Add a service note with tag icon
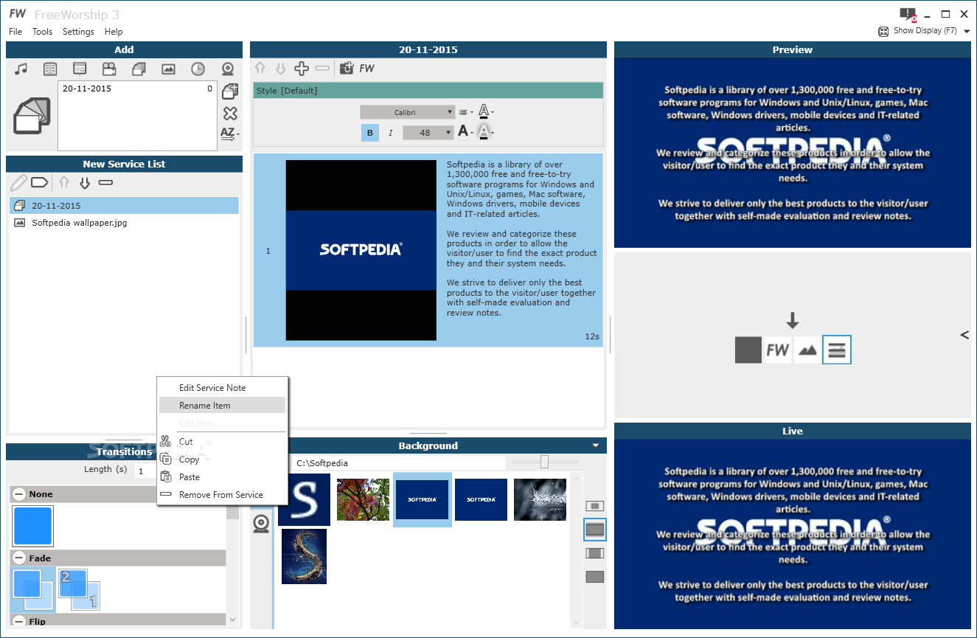This screenshot has width=977, height=638. click(39, 182)
